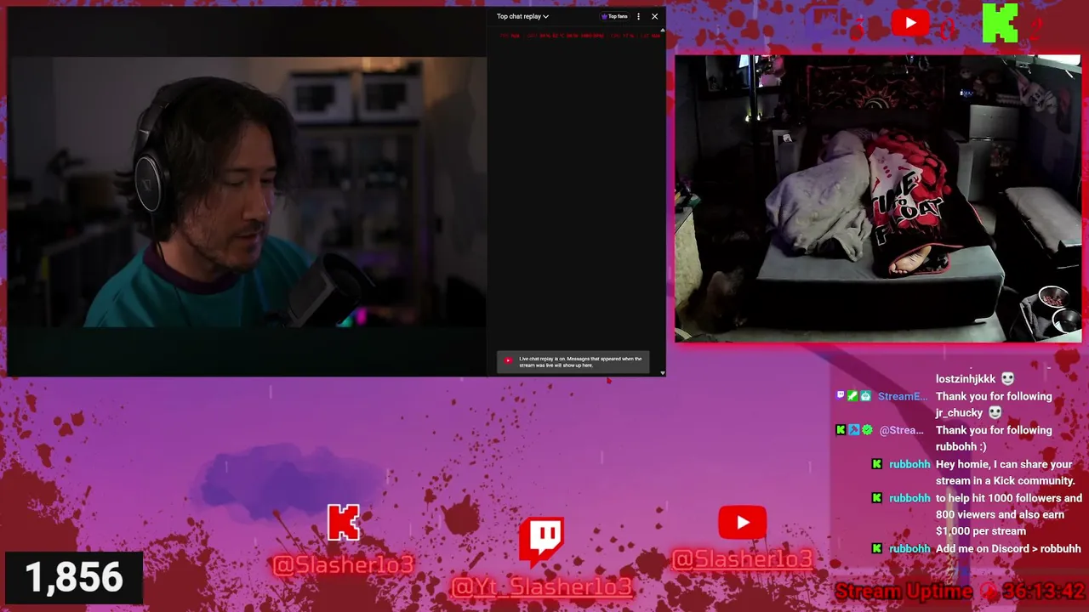
Task: Click rubbohh username beside 'Hey homie' message
Action: (909, 464)
